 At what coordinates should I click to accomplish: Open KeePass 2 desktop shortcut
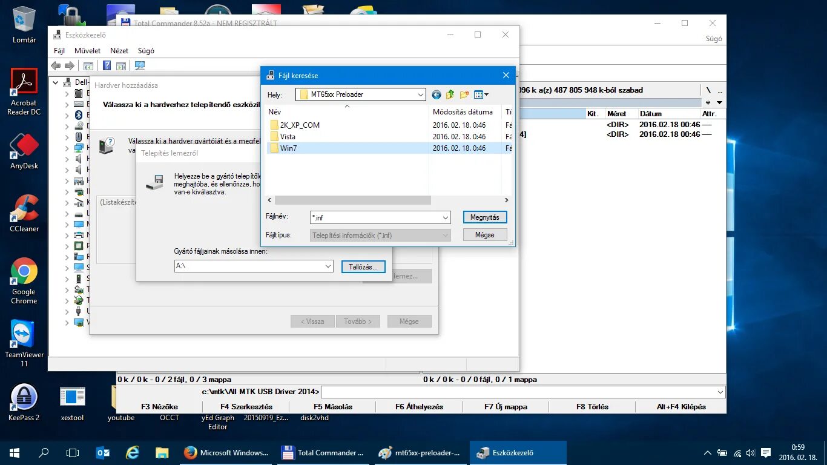tap(24, 403)
